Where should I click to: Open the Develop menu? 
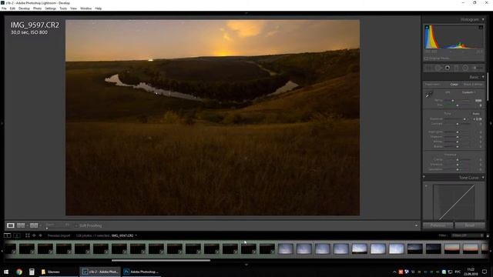tap(24, 8)
